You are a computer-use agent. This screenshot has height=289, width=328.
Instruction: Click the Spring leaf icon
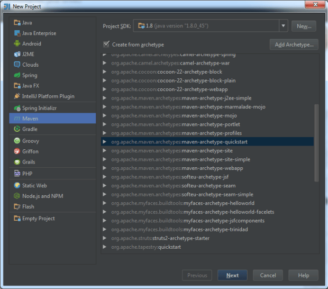(17, 75)
